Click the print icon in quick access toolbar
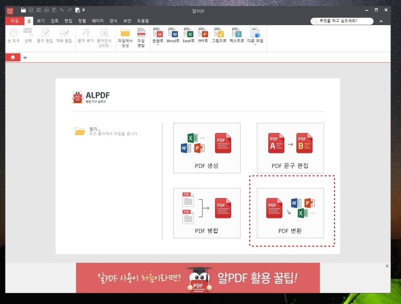 coord(47,10)
